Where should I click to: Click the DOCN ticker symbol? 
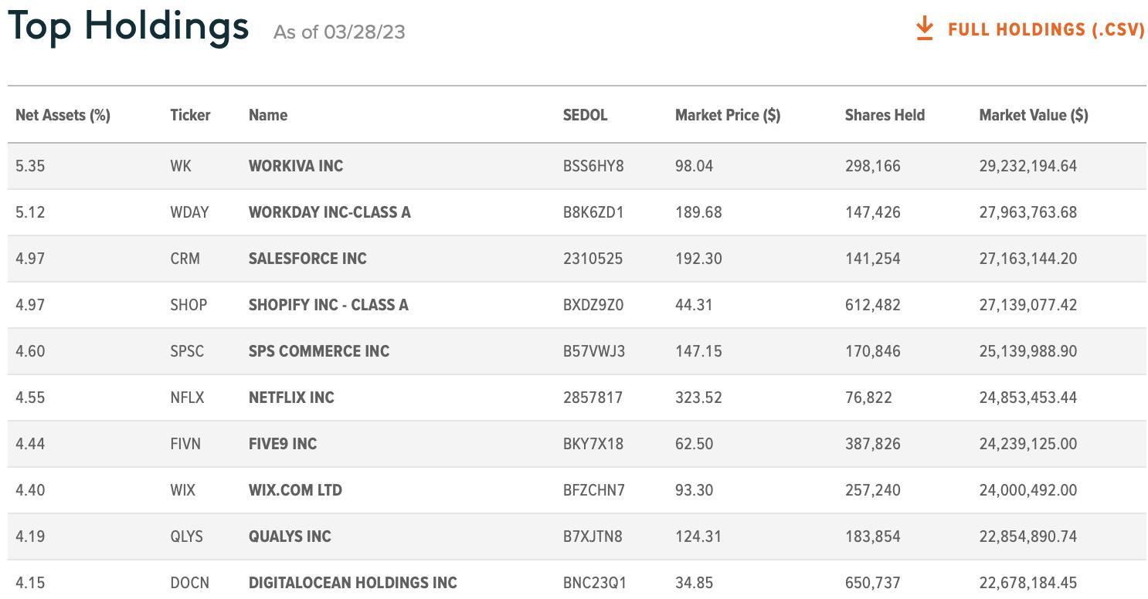click(189, 583)
